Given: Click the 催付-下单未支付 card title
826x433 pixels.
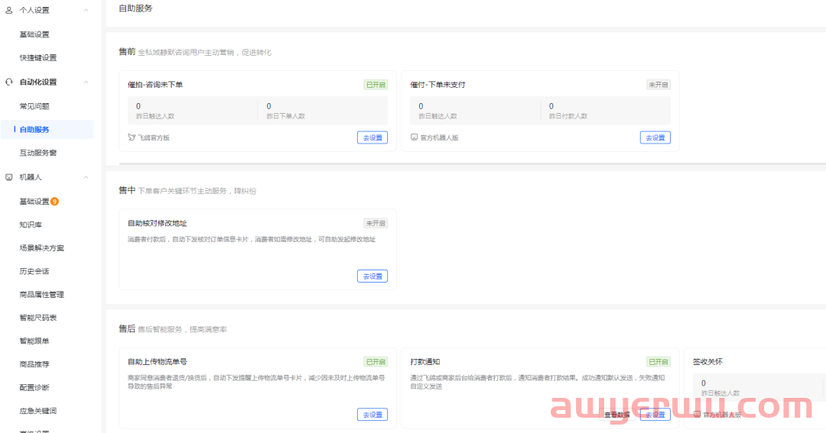Looking at the screenshot, I should [x=437, y=85].
